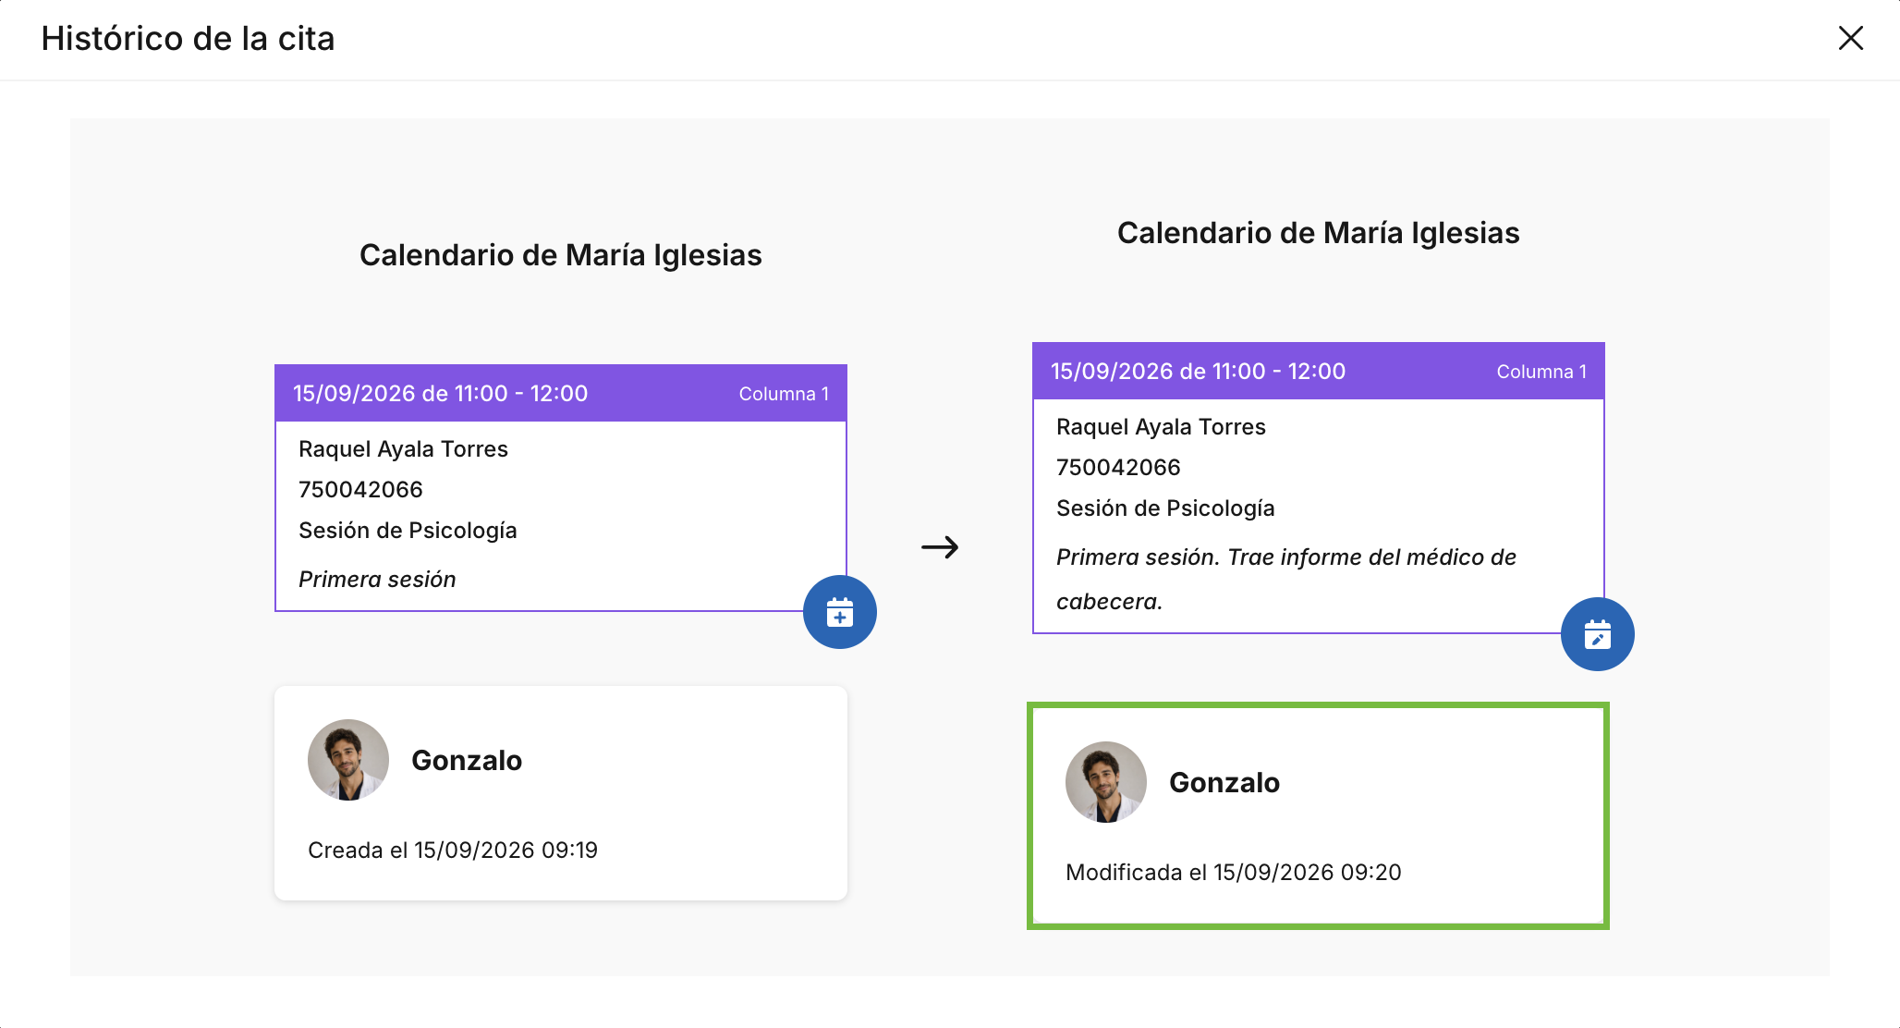Click the calendar-plus created appointment icon
The image size is (1900, 1028).
(839, 612)
